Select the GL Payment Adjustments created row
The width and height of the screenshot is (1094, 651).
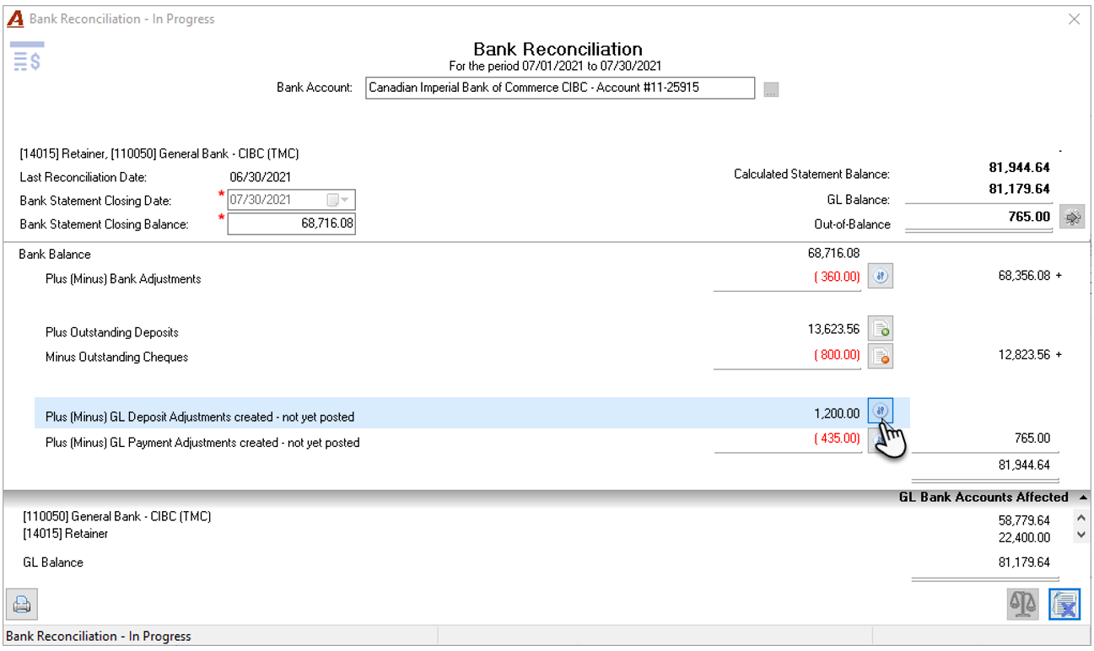(472, 441)
